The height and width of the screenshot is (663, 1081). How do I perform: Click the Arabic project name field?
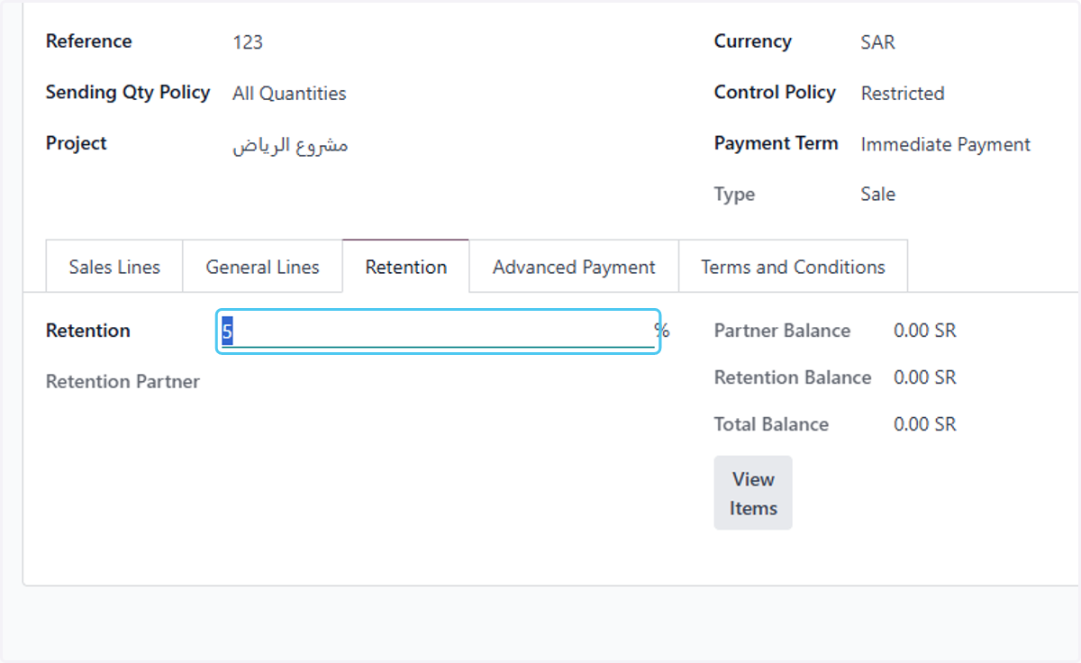[x=290, y=145]
